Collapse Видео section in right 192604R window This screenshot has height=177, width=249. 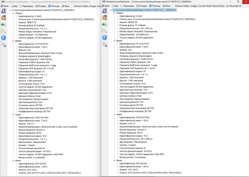[x=114, y=41]
